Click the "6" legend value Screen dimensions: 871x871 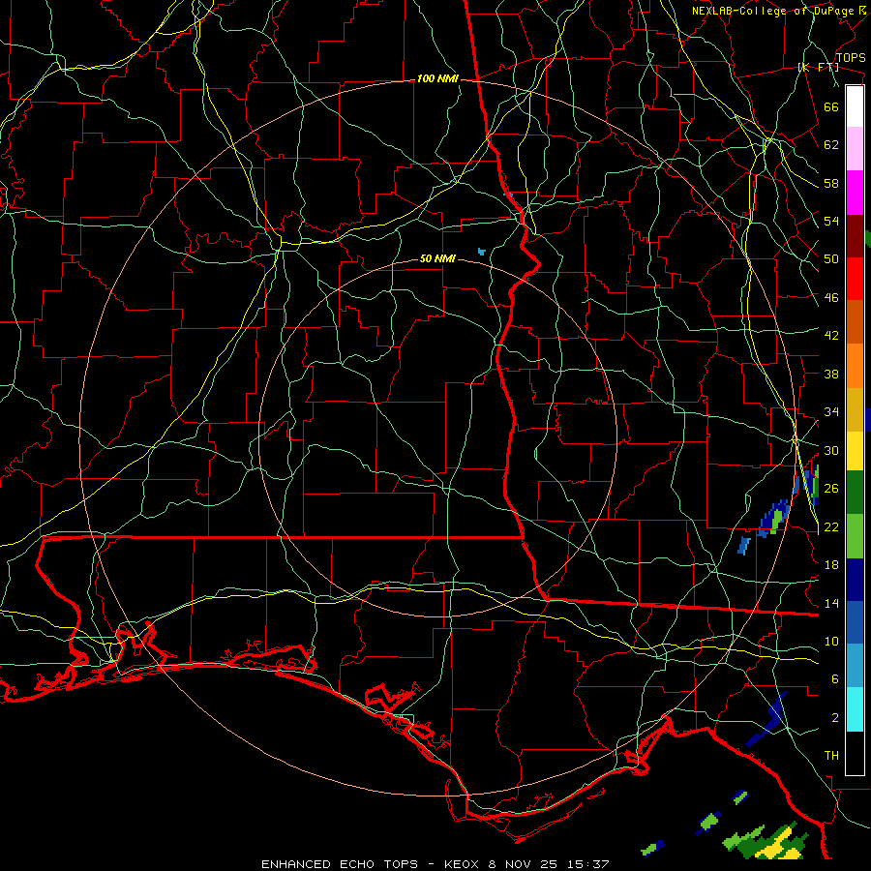[834, 679]
